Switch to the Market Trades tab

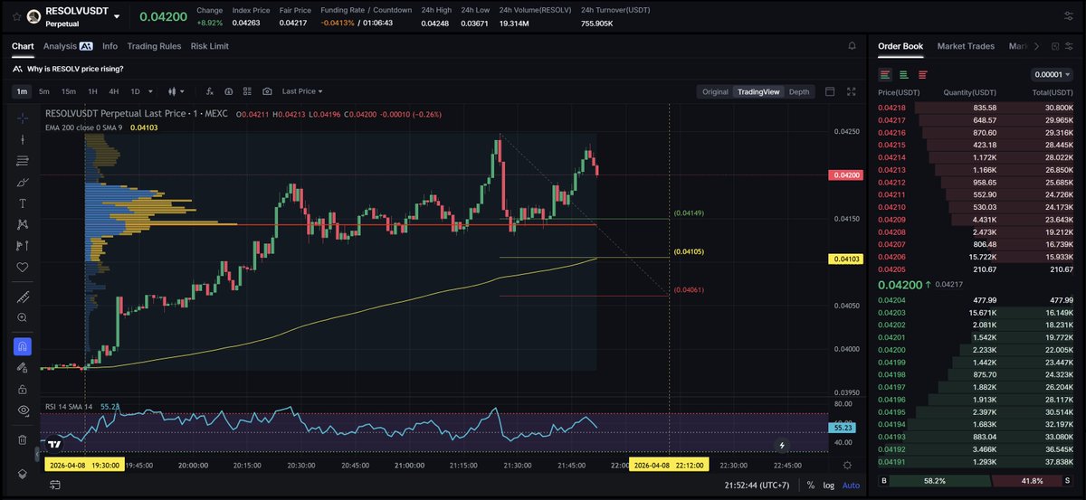pos(966,46)
